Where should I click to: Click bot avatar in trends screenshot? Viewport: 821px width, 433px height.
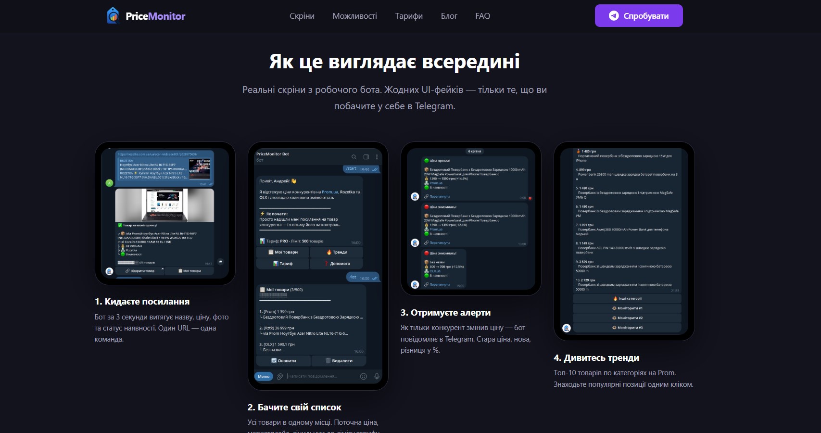tap(567, 328)
